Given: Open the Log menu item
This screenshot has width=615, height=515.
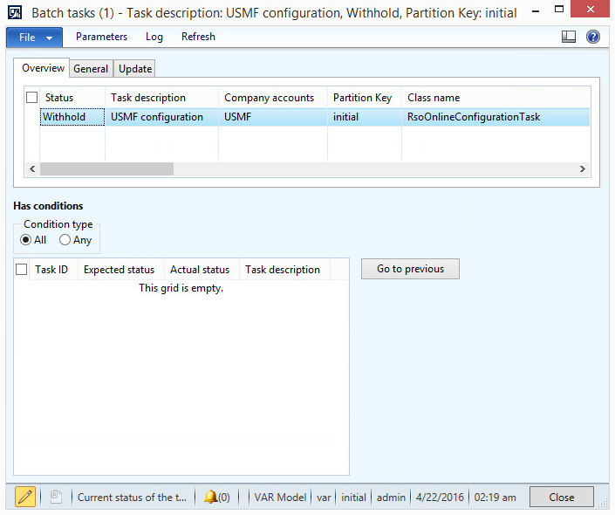Looking at the screenshot, I should 154,37.
